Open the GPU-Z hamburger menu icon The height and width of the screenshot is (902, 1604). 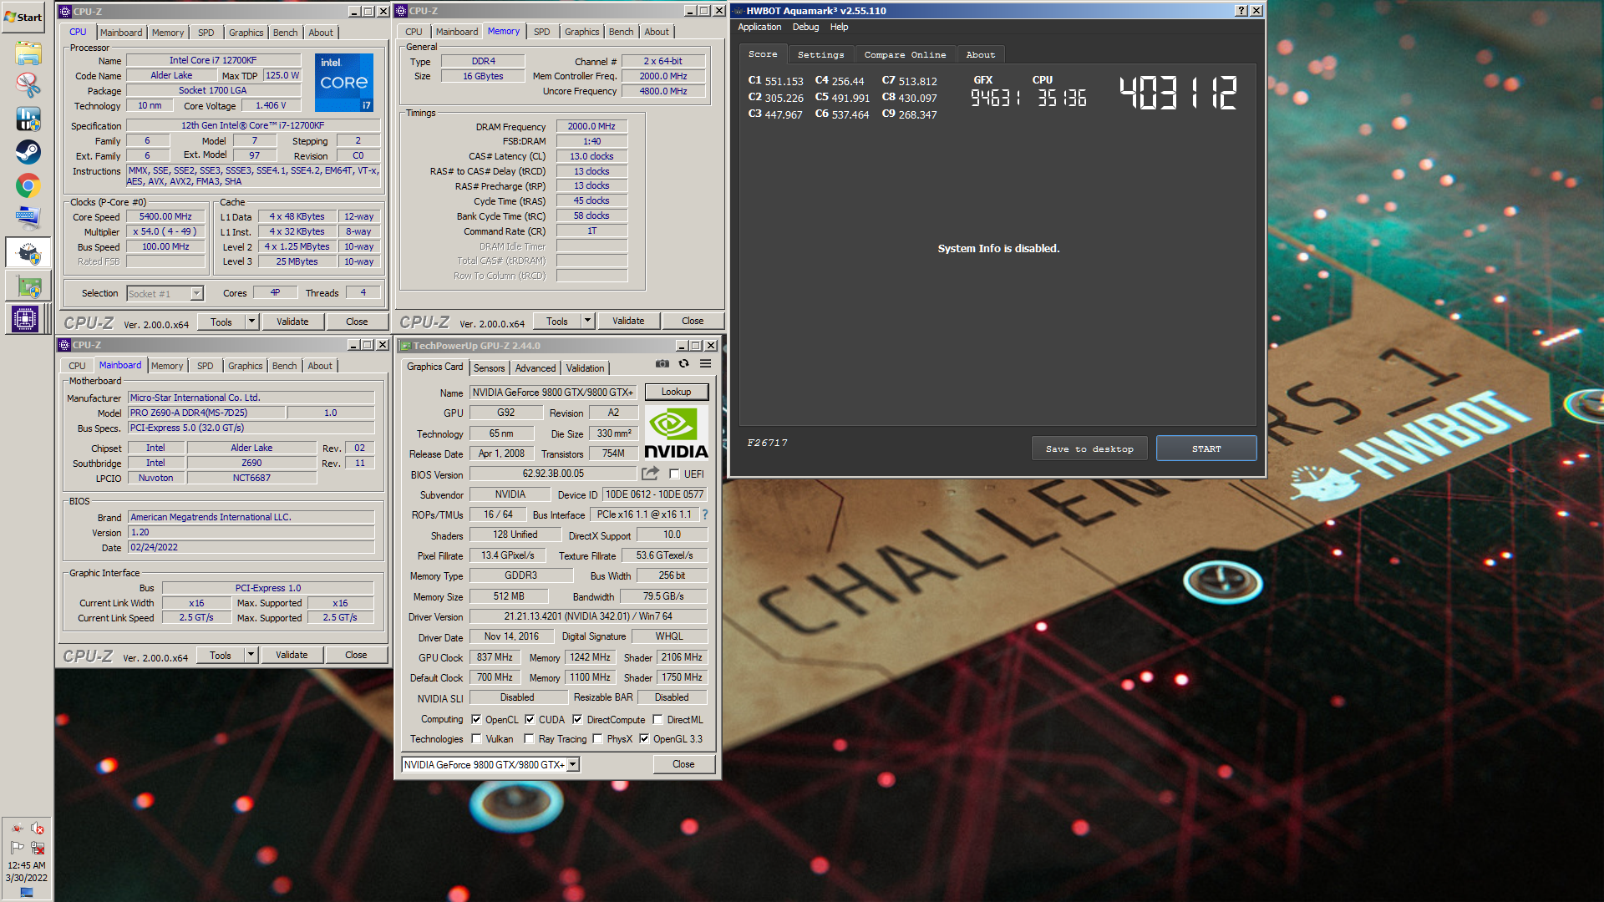(705, 364)
